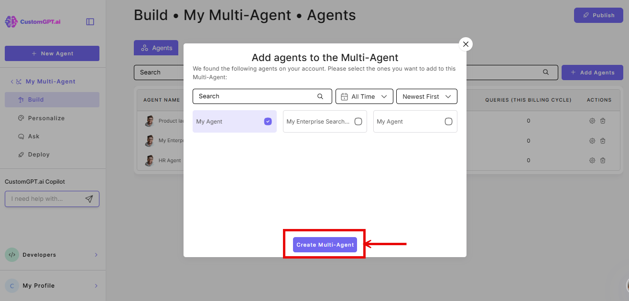Uncheck the selected My Agent checkbox

(267, 121)
